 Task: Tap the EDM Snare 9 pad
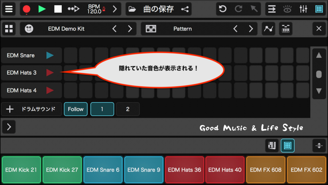click(x=144, y=170)
